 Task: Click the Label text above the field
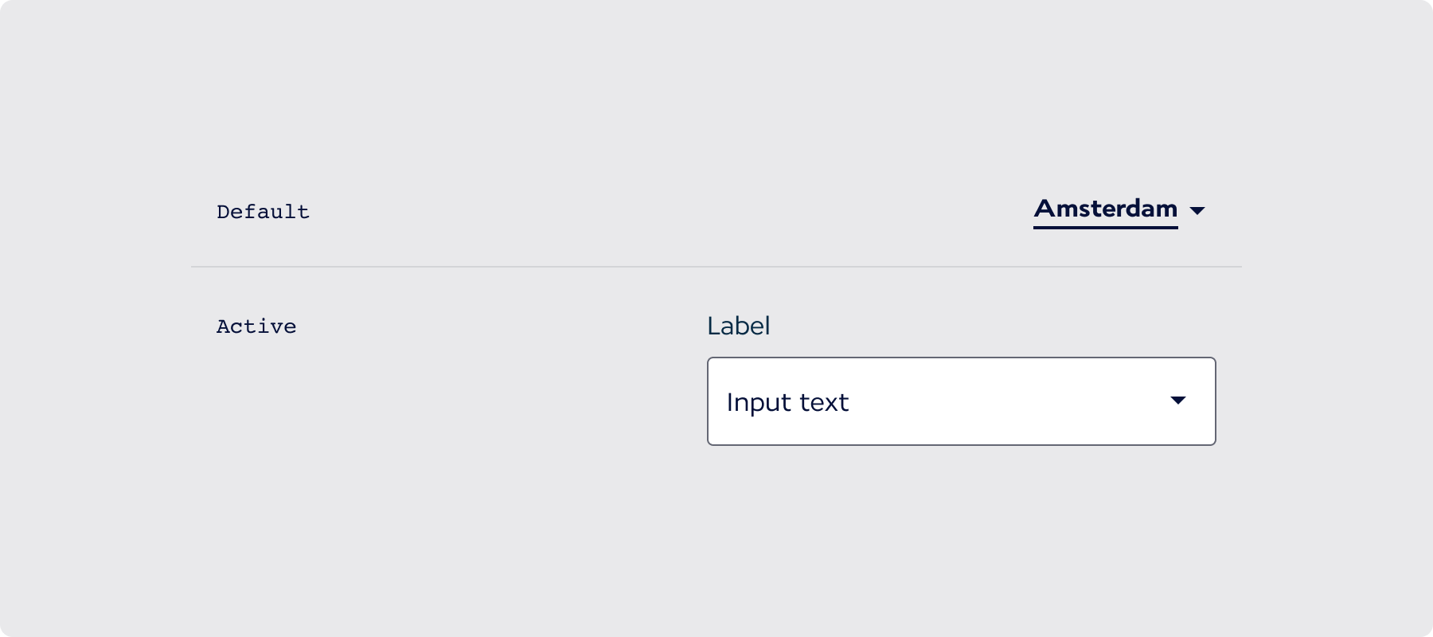(x=738, y=326)
